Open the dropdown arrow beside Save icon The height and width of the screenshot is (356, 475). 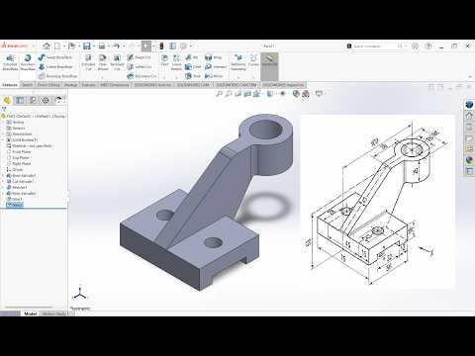[x=94, y=46]
